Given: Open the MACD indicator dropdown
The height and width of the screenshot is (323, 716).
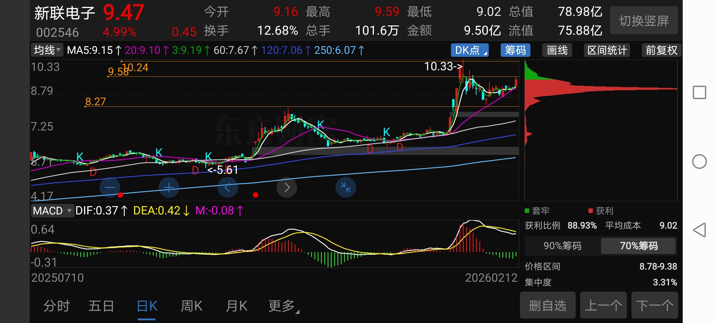Looking at the screenshot, I should 52,211.
